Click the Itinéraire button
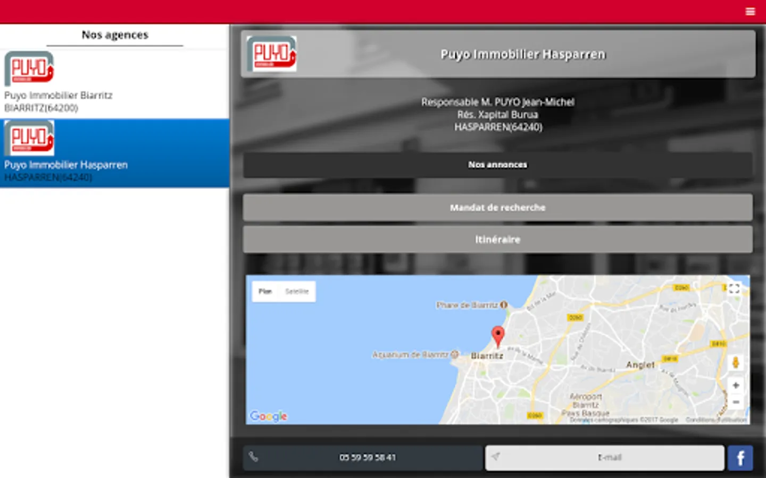This screenshot has width=766, height=478. pyautogui.click(x=498, y=240)
